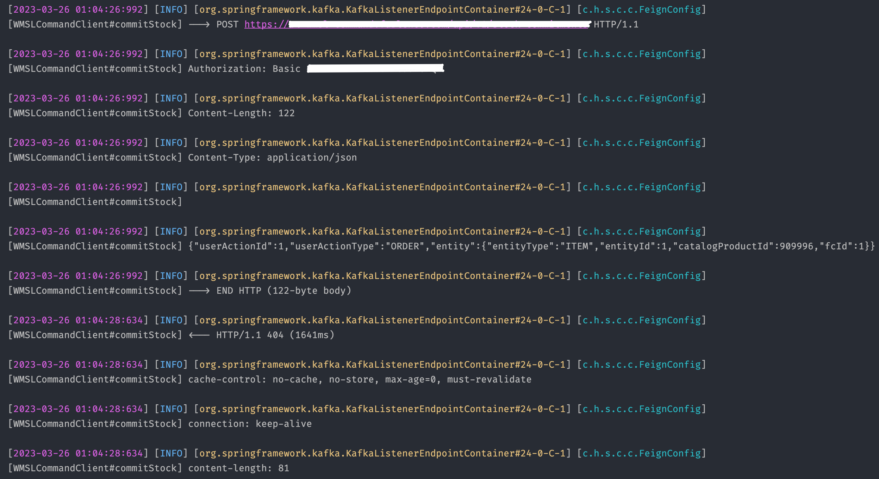879x479 pixels.
Task: Click the content-length: 81 response header
Action: [x=238, y=468]
